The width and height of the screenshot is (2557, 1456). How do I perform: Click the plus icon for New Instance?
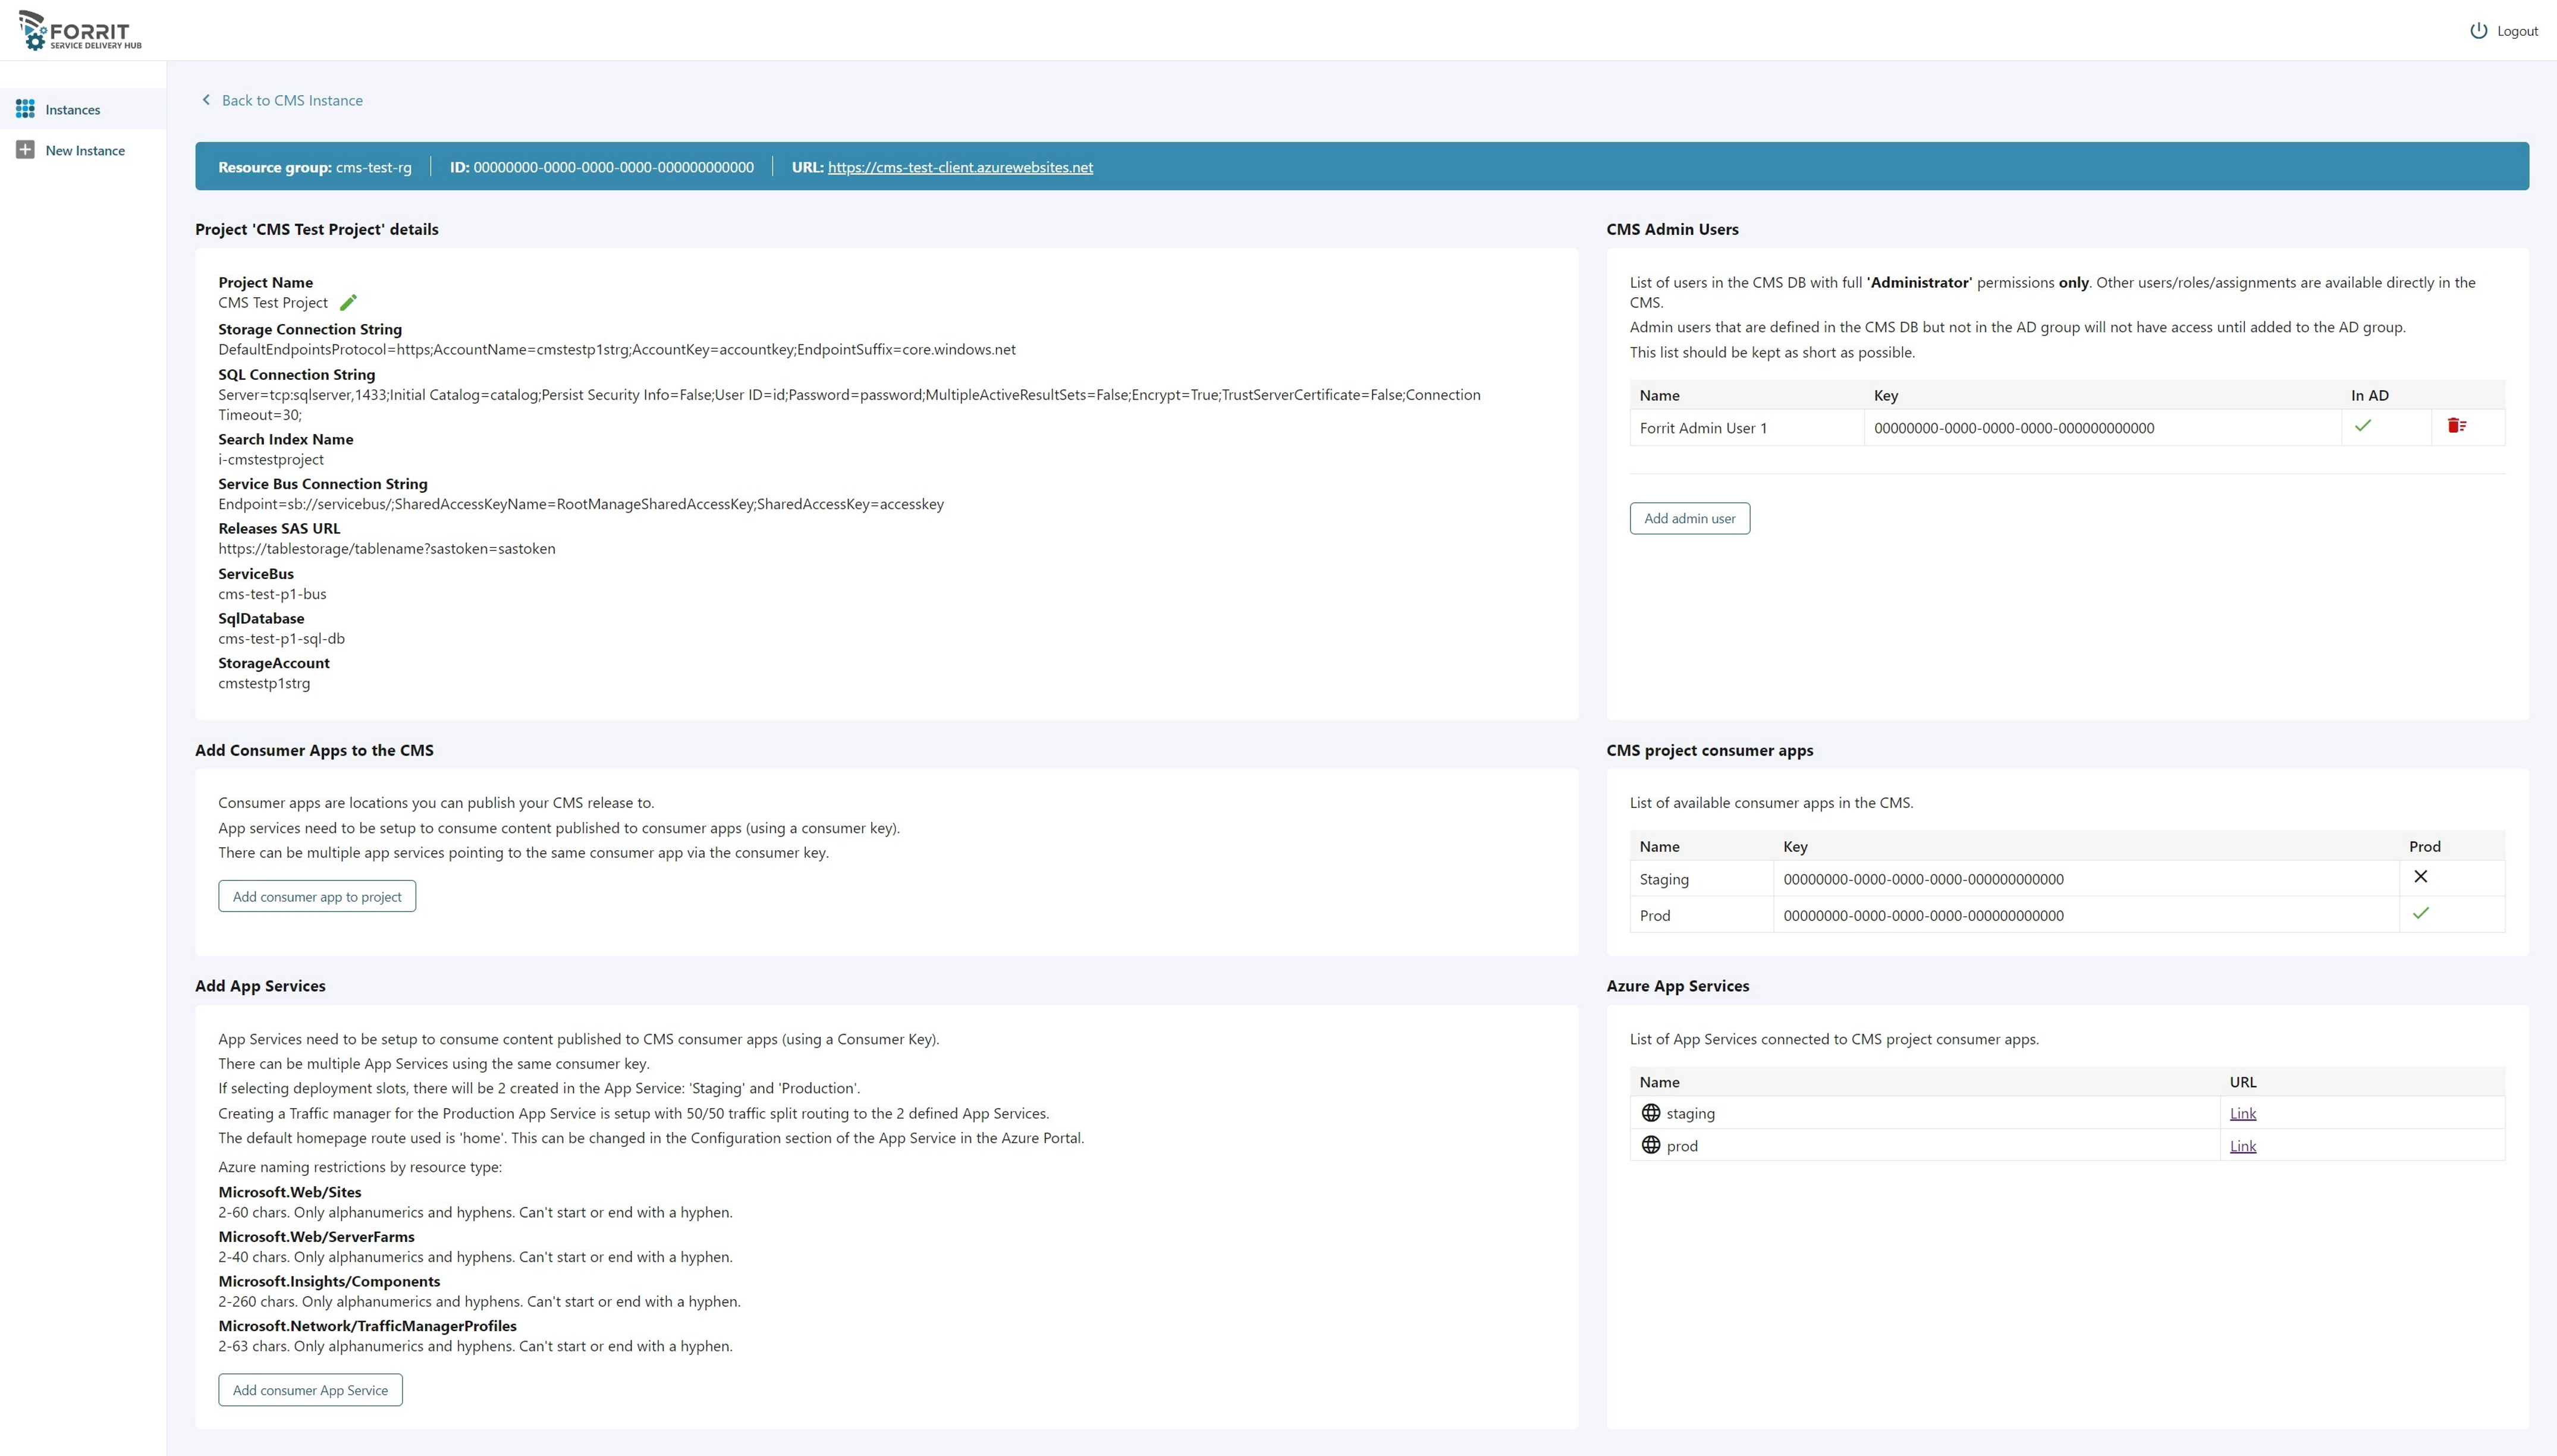tap(26, 150)
